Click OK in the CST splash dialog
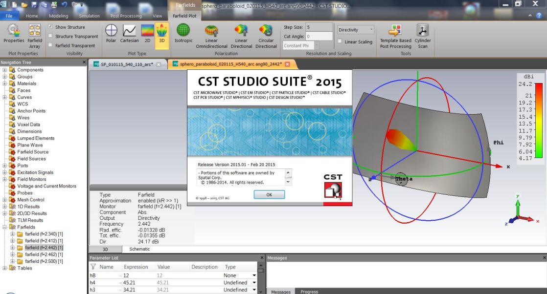This screenshot has width=547, height=294. point(269,194)
